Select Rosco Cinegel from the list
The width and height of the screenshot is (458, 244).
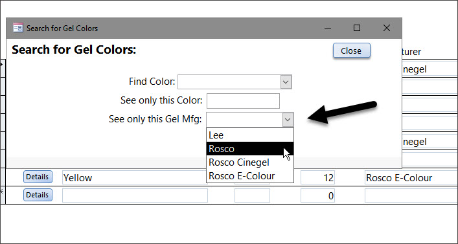tap(250, 162)
